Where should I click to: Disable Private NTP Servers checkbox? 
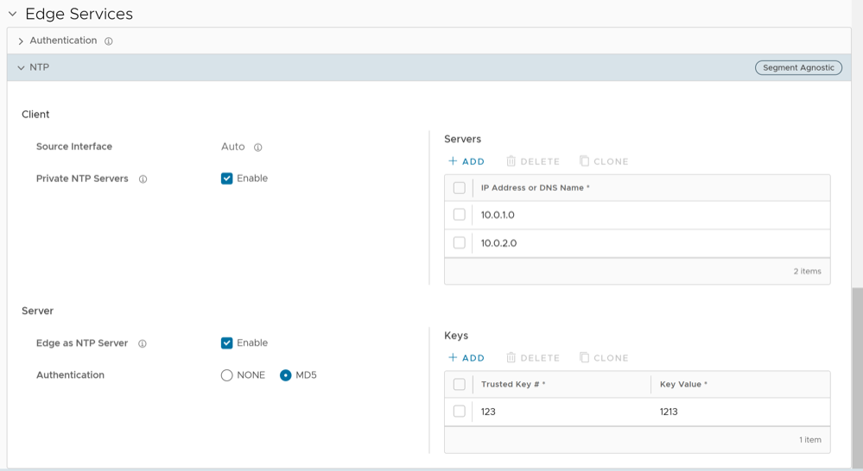coord(227,179)
